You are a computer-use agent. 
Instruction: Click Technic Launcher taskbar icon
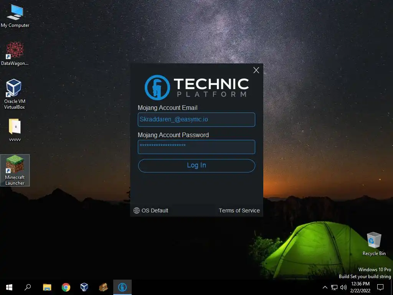point(122,287)
